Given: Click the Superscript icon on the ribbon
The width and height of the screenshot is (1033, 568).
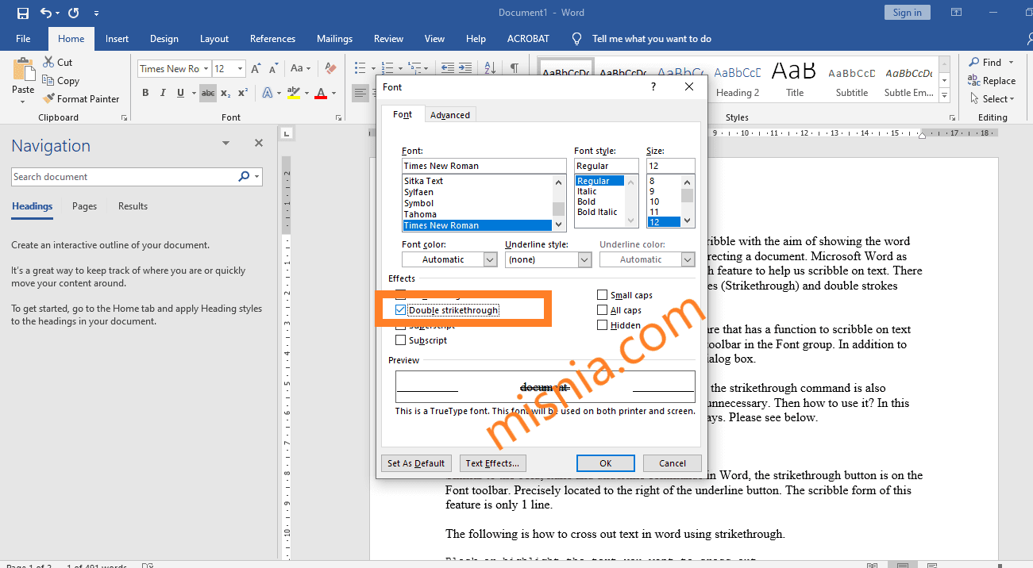Looking at the screenshot, I should (242, 93).
